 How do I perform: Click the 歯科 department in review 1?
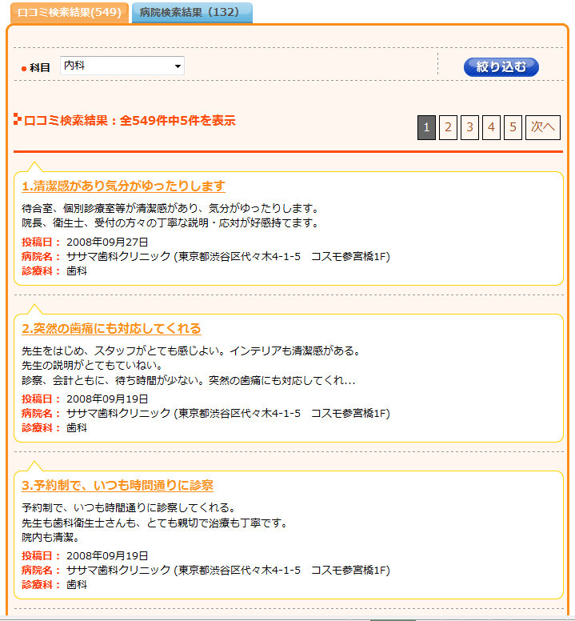[x=77, y=271]
